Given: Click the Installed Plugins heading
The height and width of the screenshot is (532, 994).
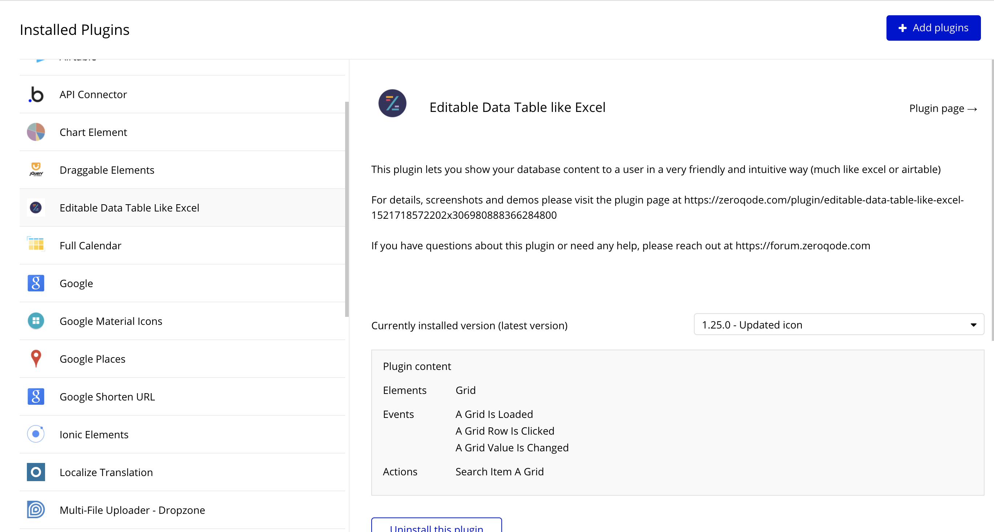Looking at the screenshot, I should click(74, 30).
